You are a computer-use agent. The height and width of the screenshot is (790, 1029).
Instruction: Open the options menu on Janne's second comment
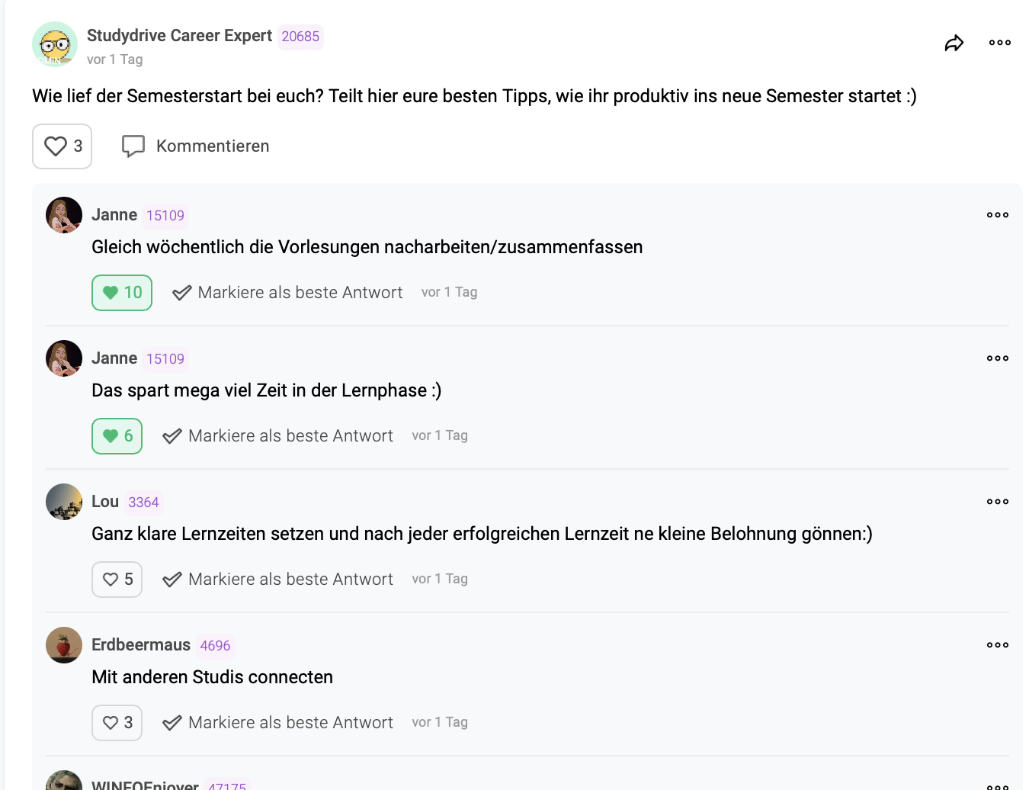[997, 358]
